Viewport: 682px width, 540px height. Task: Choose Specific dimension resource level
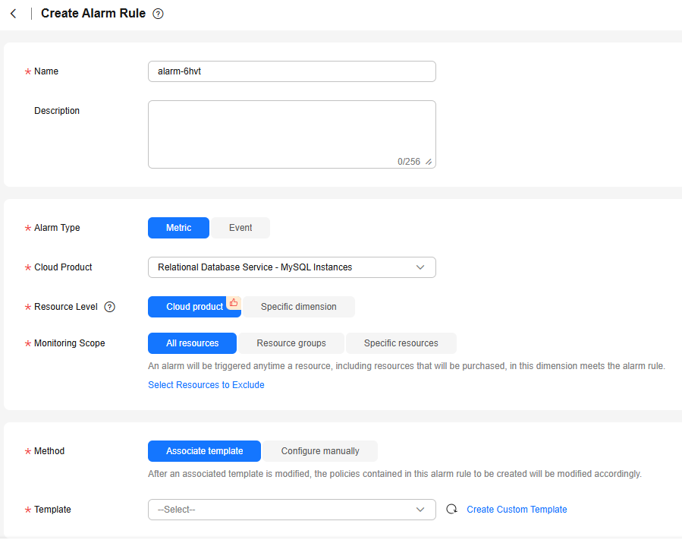(x=299, y=307)
